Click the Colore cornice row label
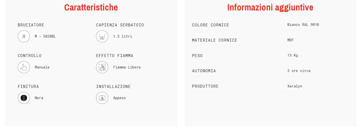Viewport: 363px width, 133px height. point(210,25)
